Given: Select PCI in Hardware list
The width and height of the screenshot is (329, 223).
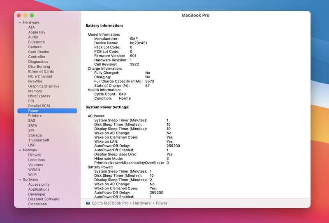Looking at the screenshot, I should (31, 101).
